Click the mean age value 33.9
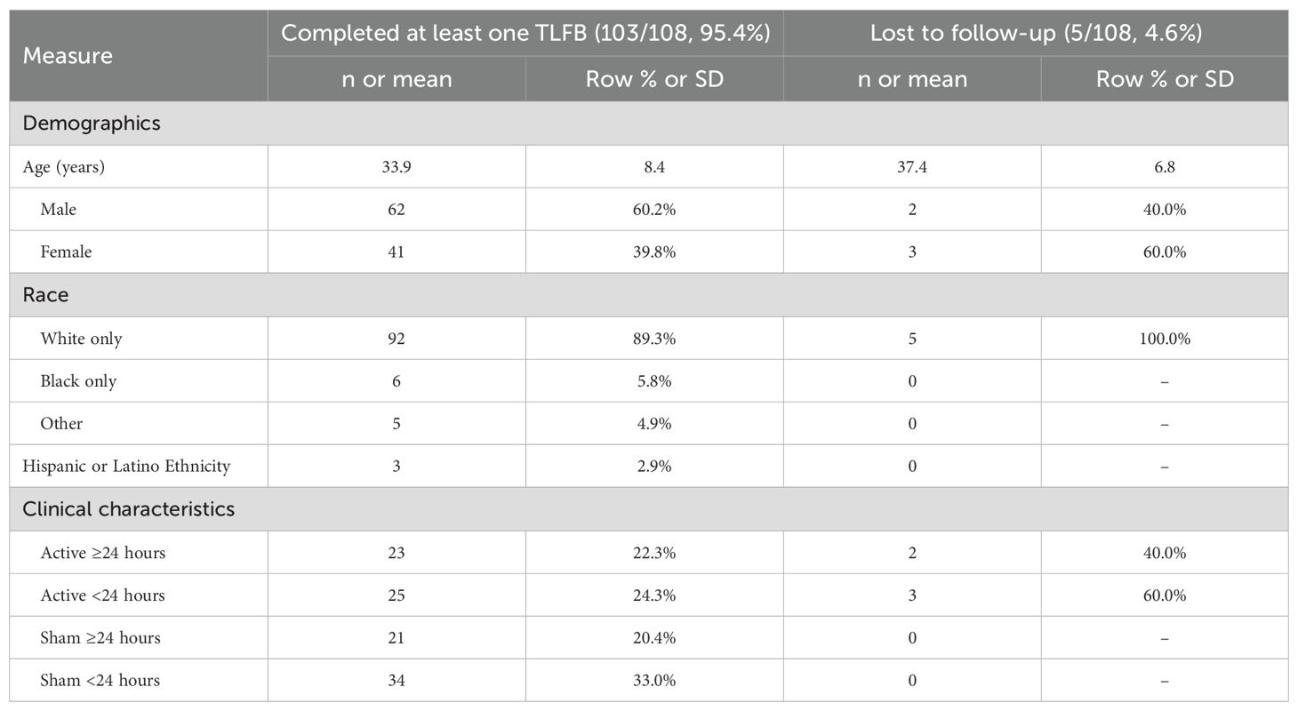The height and width of the screenshot is (711, 1298). point(396,167)
